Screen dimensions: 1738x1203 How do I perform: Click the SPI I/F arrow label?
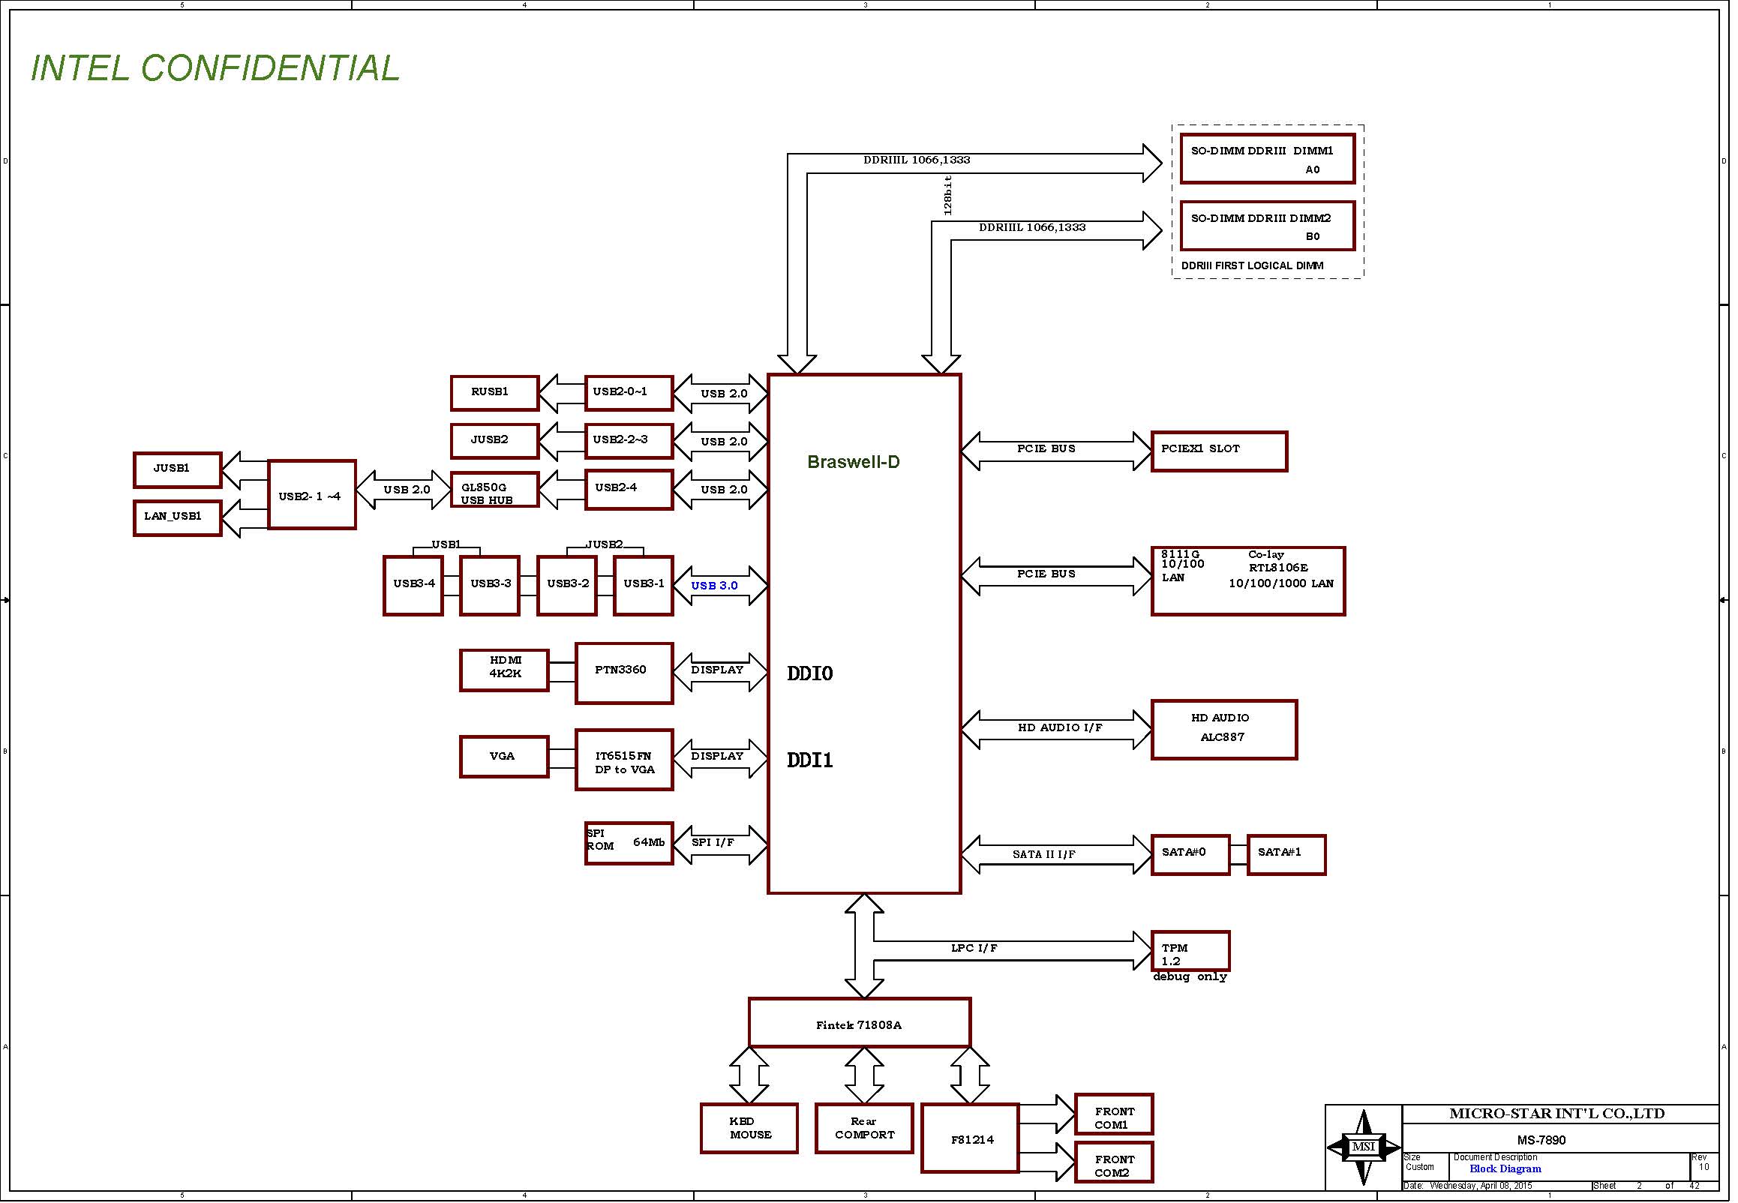[x=713, y=842]
